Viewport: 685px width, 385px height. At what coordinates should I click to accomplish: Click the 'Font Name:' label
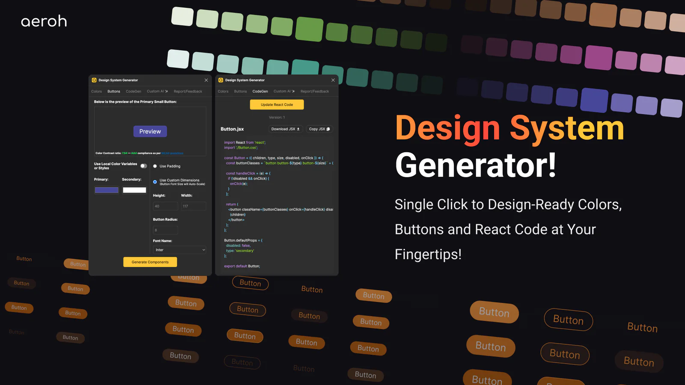click(x=163, y=241)
